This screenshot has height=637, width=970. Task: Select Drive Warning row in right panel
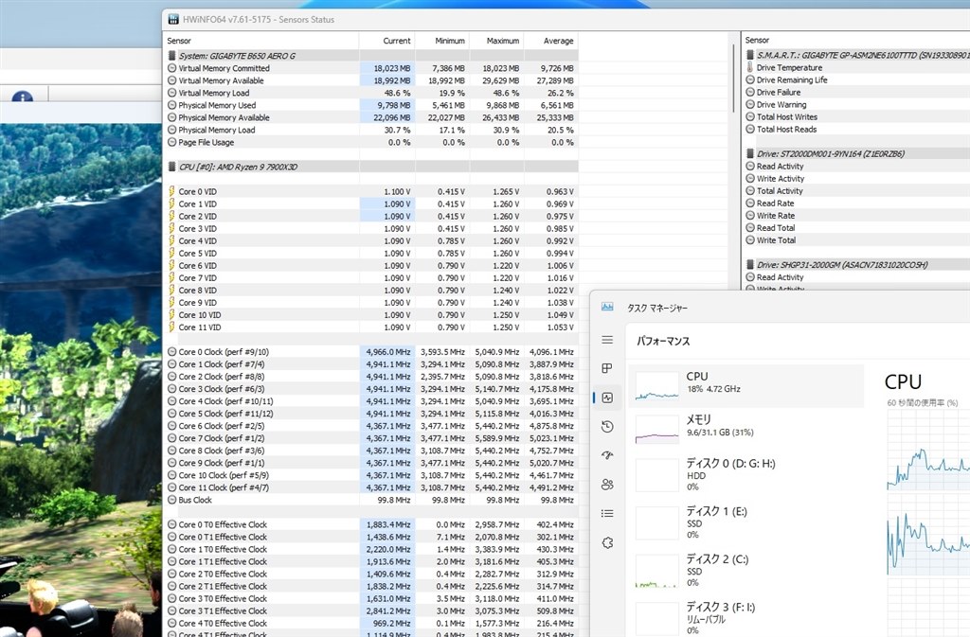coord(856,104)
